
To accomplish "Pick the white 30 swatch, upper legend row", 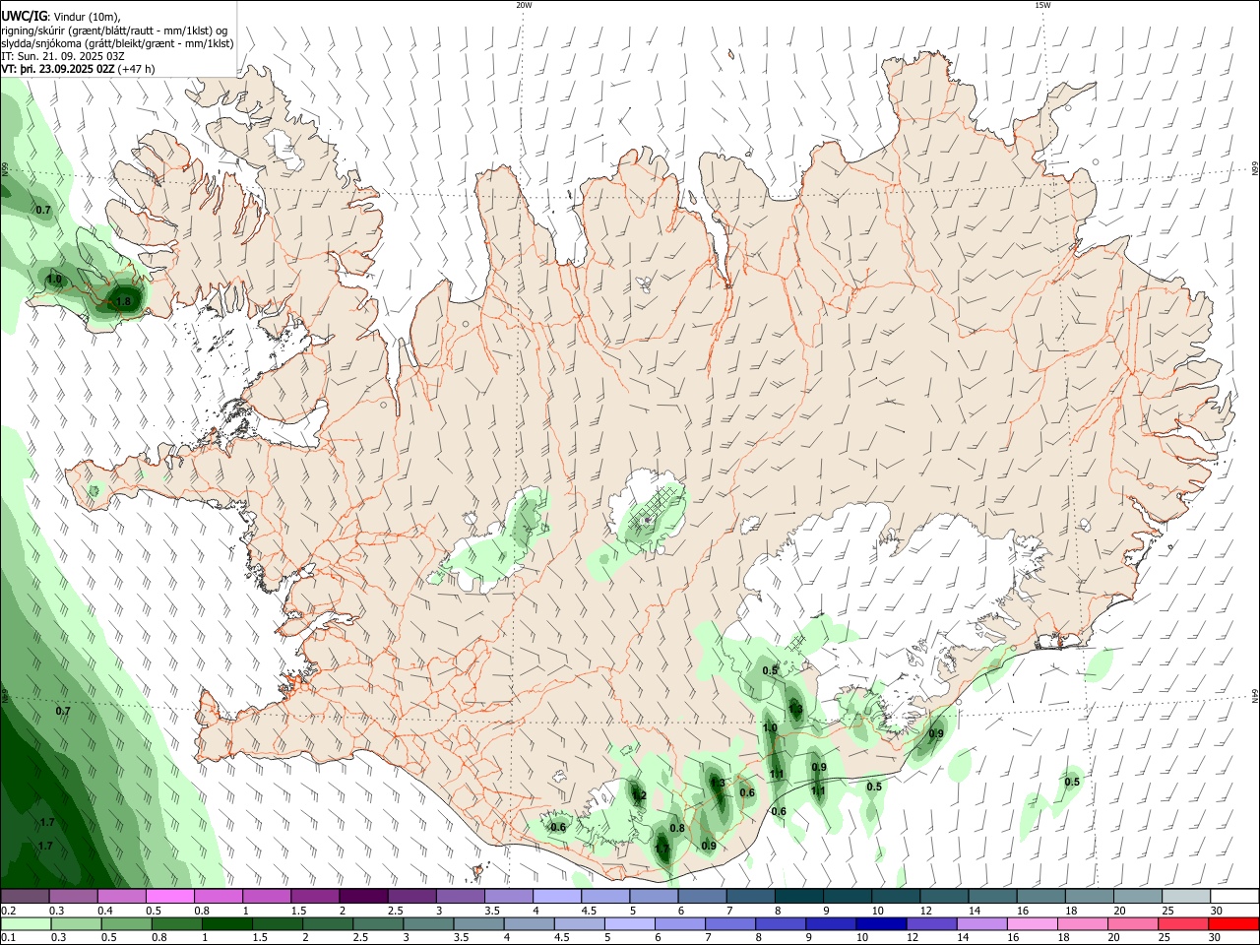I will pyautogui.click(x=1233, y=897).
